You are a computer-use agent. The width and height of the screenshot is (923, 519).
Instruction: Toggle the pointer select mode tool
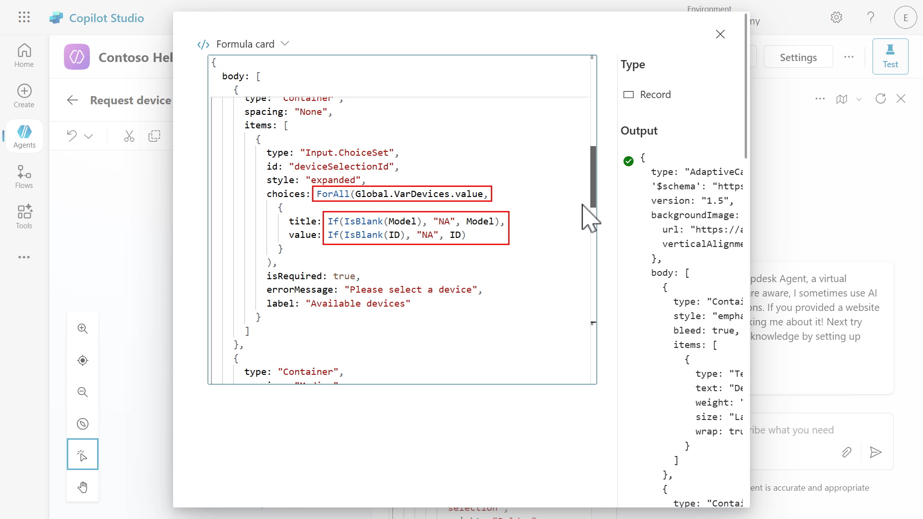coord(83,455)
